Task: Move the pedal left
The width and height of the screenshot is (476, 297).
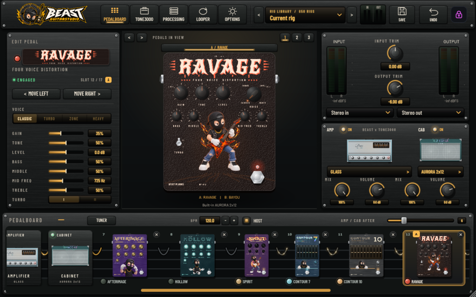Action: pyautogui.click(x=36, y=94)
